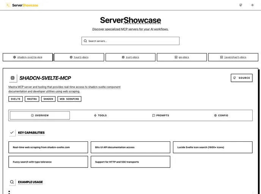Choose the rust-docs server button
The width and height of the screenshot is (261, 194).
click(x=130, y=57)
